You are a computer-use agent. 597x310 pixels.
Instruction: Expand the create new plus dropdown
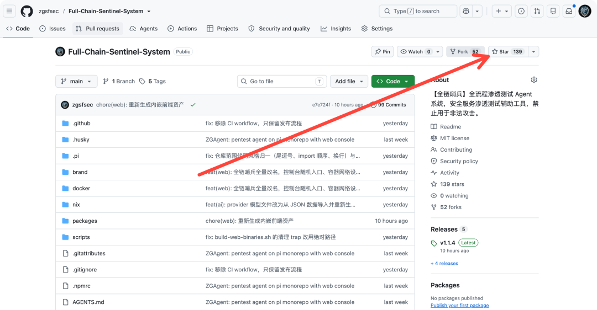pyautogui.click(x=502, y=11)
